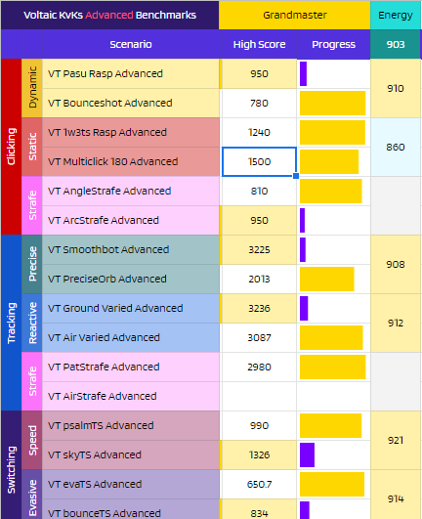
Task: Select the ArcStrafe high score 950
Action: point(259,220)
